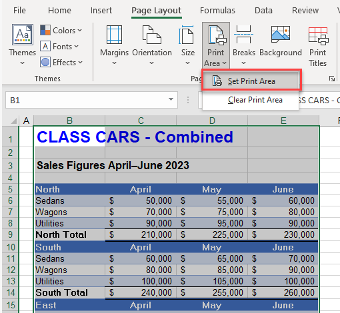The height and width of the screenshot is (313, 340).
Task: Open Print Titles icon
Action: [318, 35]
